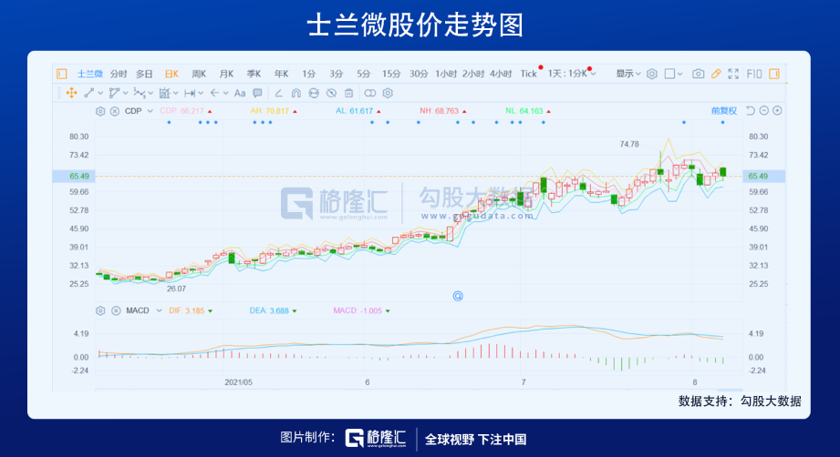Enter fullscreen with the expand icon

coord(733,74)
